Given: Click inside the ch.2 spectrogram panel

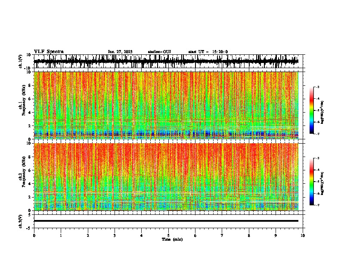Looking at the screenshot, I should (166, 177).
